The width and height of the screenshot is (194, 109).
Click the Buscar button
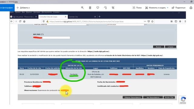[x=159, y=47]
